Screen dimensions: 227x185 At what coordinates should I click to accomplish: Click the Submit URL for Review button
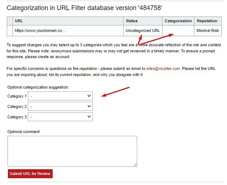pos(30,174)
